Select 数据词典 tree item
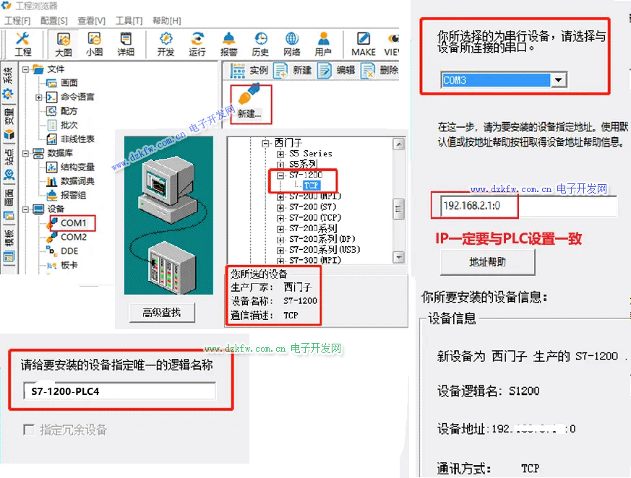This screenshot has height=478, width=631. coord(77,181)
